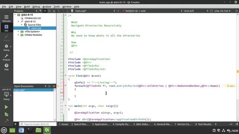
Task: Expand the <File System> node
Action: (18, 31)
